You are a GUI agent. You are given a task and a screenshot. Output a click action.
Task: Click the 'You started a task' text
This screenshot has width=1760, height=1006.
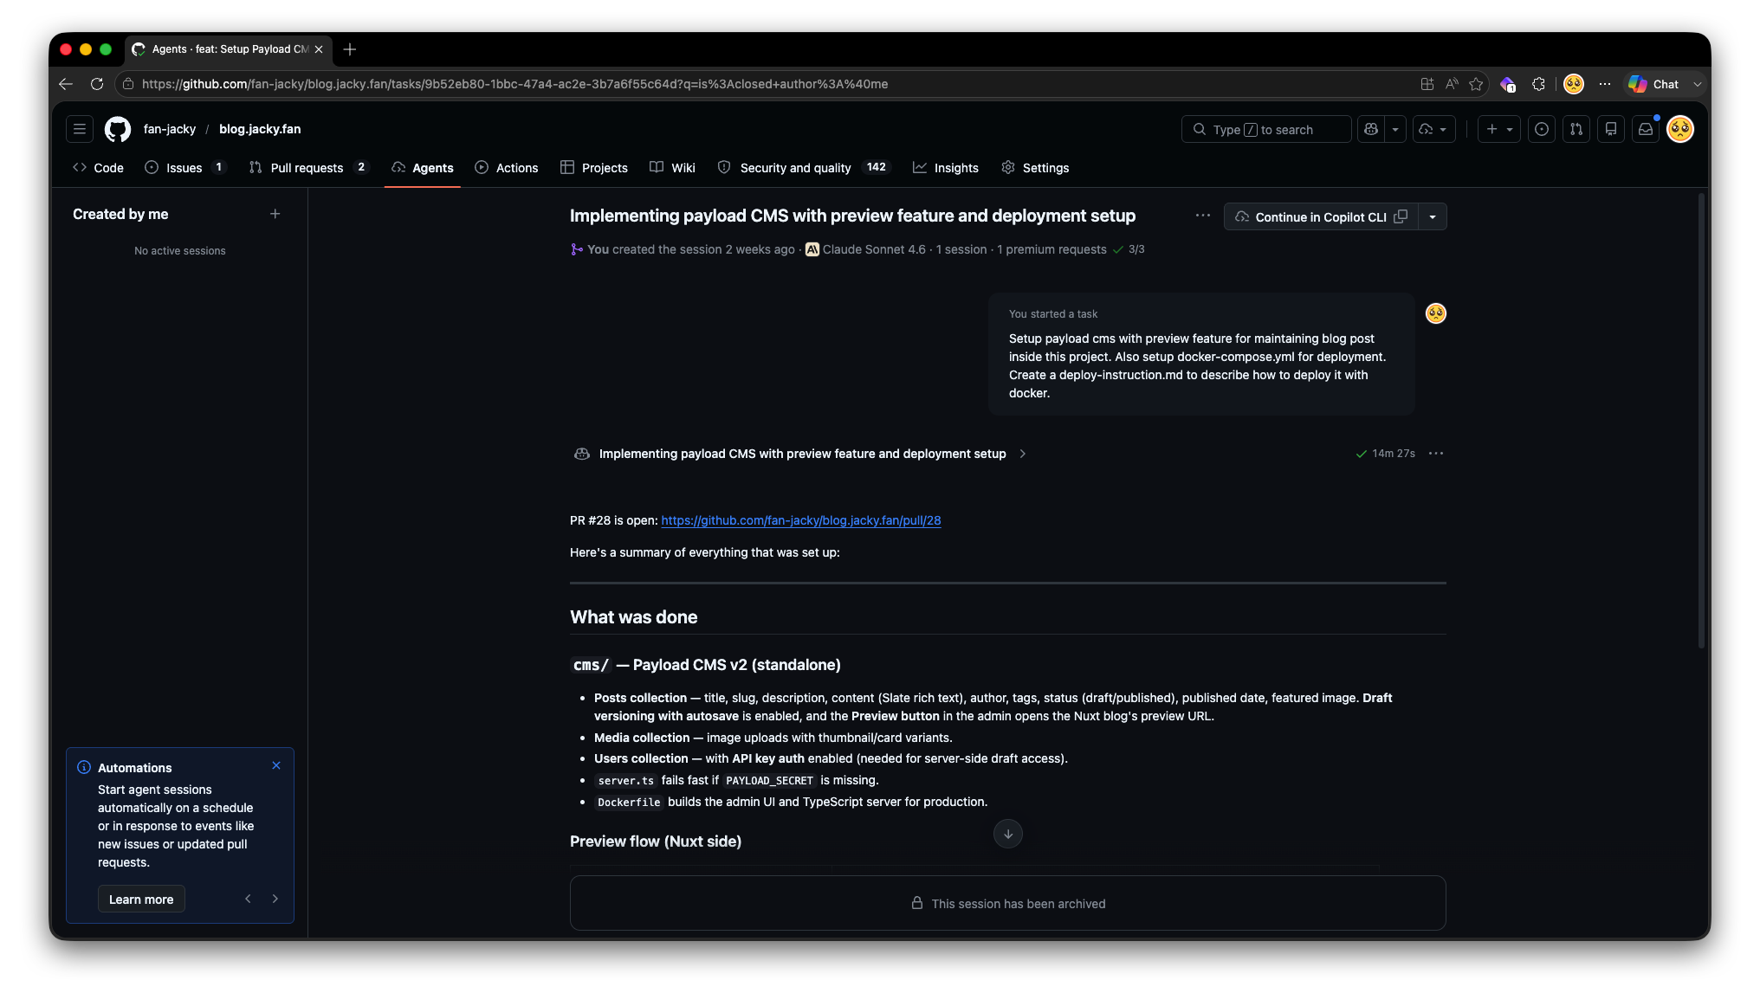pyautogui.click(x=1053, y=314)
